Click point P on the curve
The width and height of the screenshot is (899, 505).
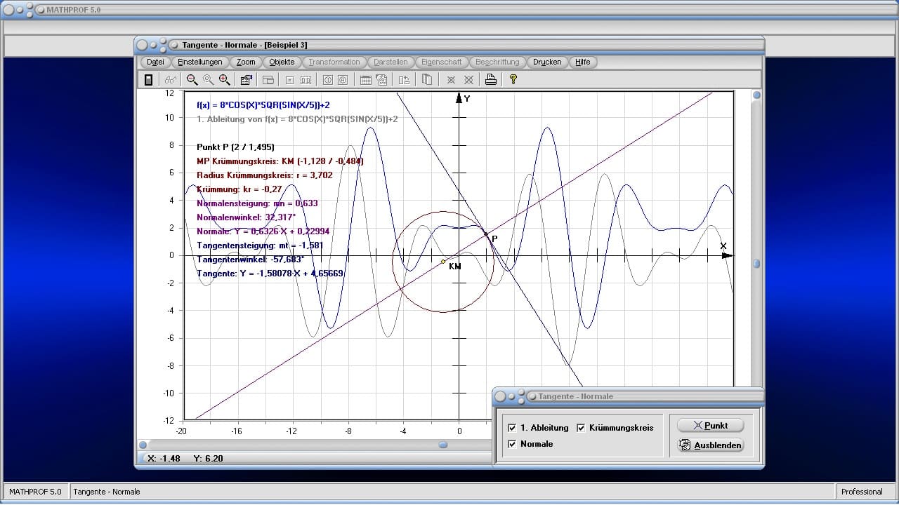[486, 234]
